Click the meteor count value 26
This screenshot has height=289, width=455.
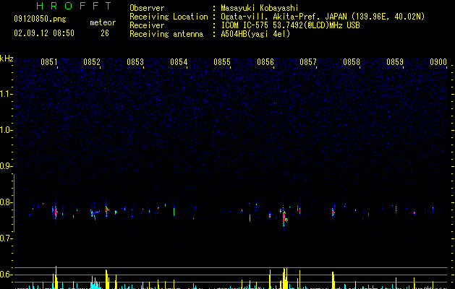pyautogui.click(x=105, y=33)
